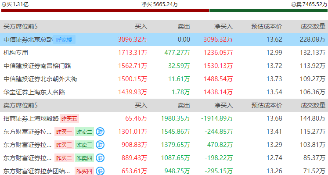The image size is (328, 175).
Task: Click the 总卖 7465.52万 label
Action: tap(309, 4)
